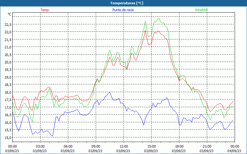
Task: Click the '15,0' y-axis value
Action: tap(8, 137)
